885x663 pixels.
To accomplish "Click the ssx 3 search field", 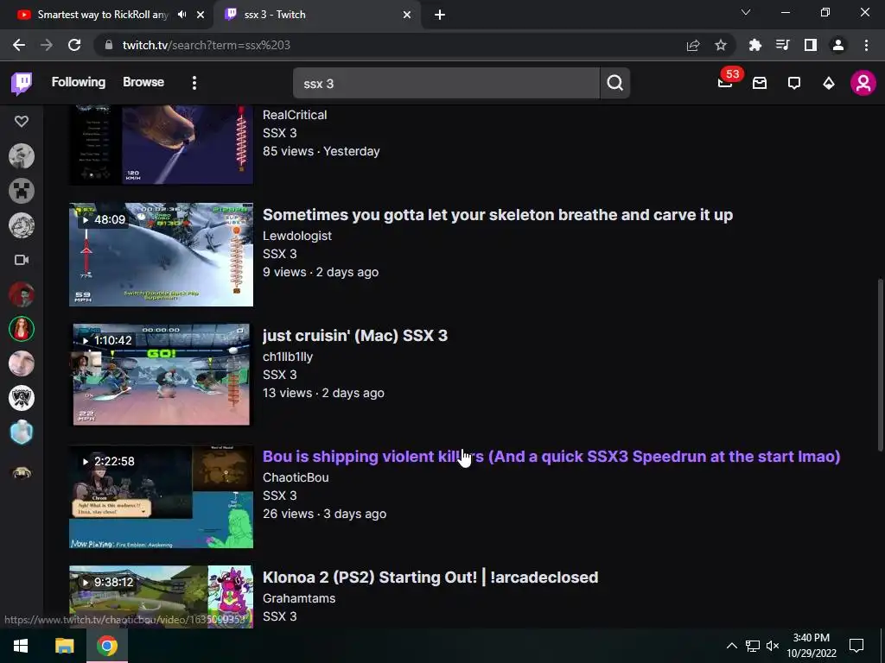I will [446, 84].
